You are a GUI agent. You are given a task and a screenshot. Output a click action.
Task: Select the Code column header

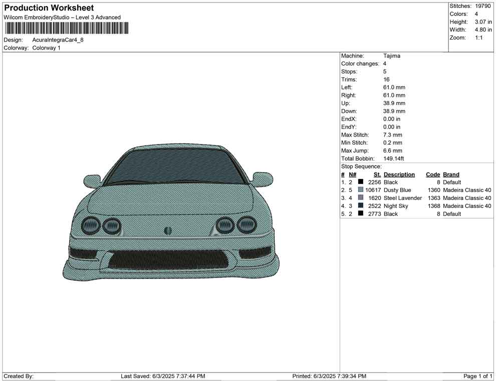432,174
